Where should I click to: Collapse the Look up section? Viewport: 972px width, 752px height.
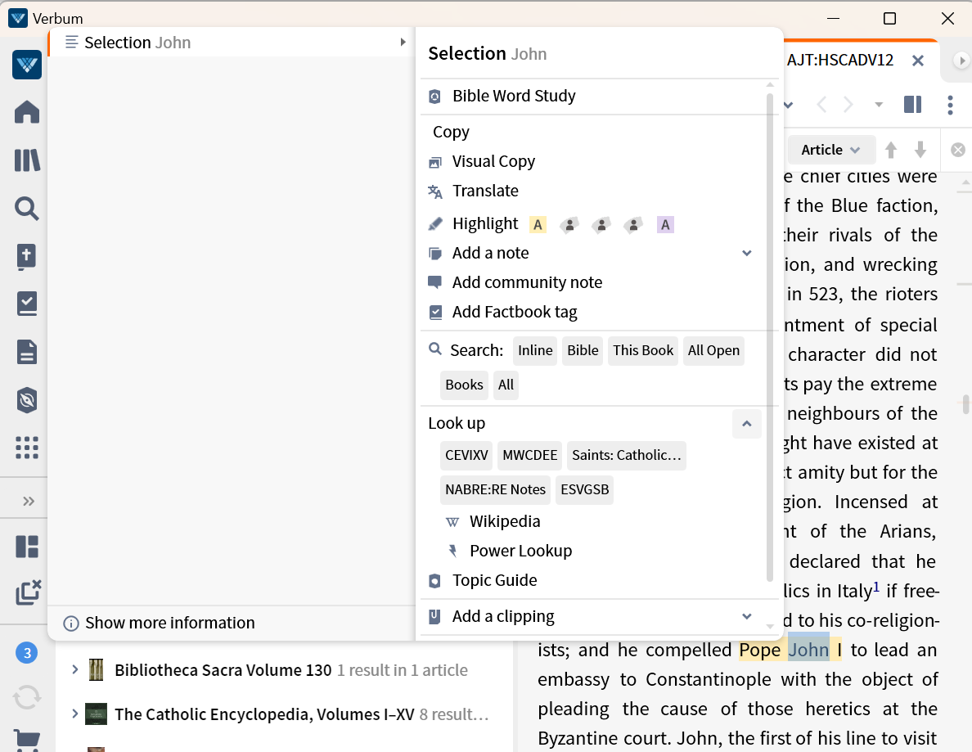(746, 424)
